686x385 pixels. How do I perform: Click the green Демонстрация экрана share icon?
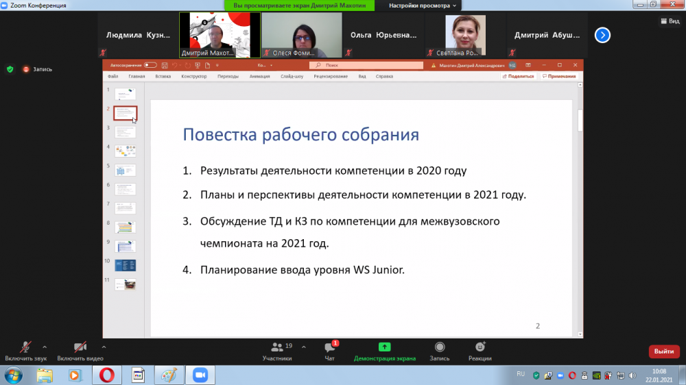pyautogui.click(x=384, y=347)
